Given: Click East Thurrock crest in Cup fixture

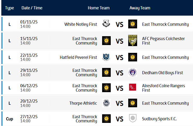Looking at the screenshot, I should (x=106, y=118).
